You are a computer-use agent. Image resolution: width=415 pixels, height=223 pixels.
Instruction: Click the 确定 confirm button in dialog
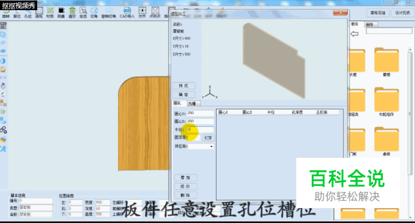(x=184, y=94)
